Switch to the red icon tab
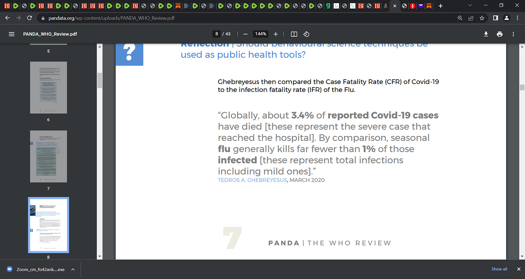This screenshot has width=525, height=279. click(412, 6)
